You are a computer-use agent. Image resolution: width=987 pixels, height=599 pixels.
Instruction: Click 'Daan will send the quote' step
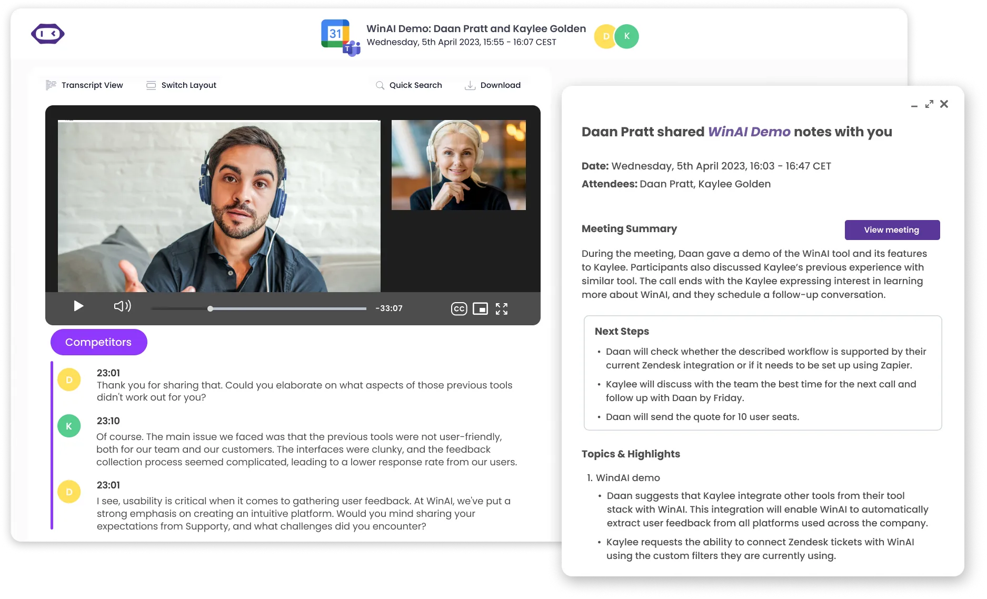[x=702, y=417]
